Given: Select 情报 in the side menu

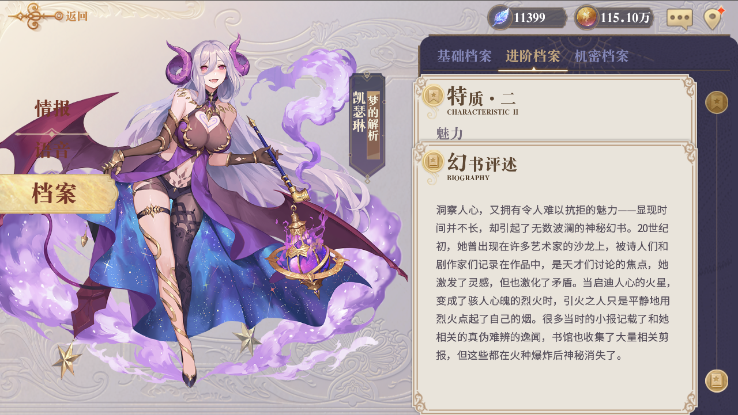Looking at the screenshot, I should point(52,108).
